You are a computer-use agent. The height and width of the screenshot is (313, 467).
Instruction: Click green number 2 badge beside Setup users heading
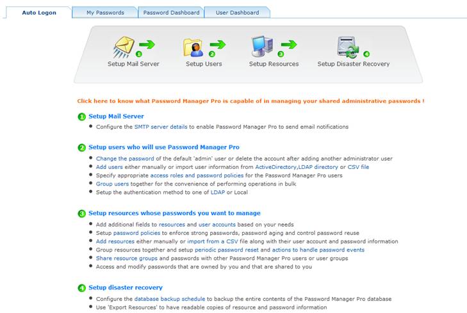click(x=81, y=148)
